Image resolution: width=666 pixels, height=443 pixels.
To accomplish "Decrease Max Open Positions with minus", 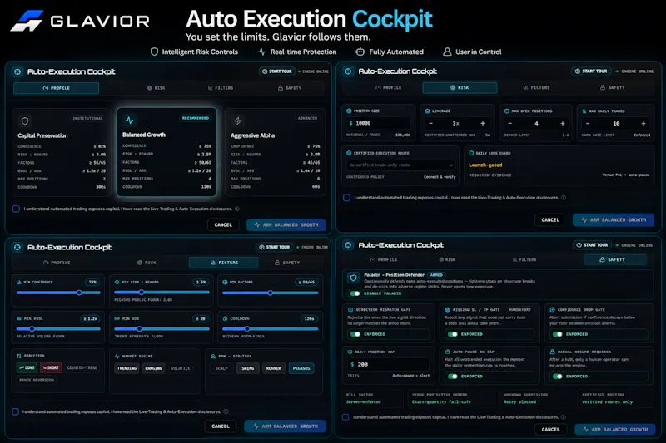I will click(510, 123).
